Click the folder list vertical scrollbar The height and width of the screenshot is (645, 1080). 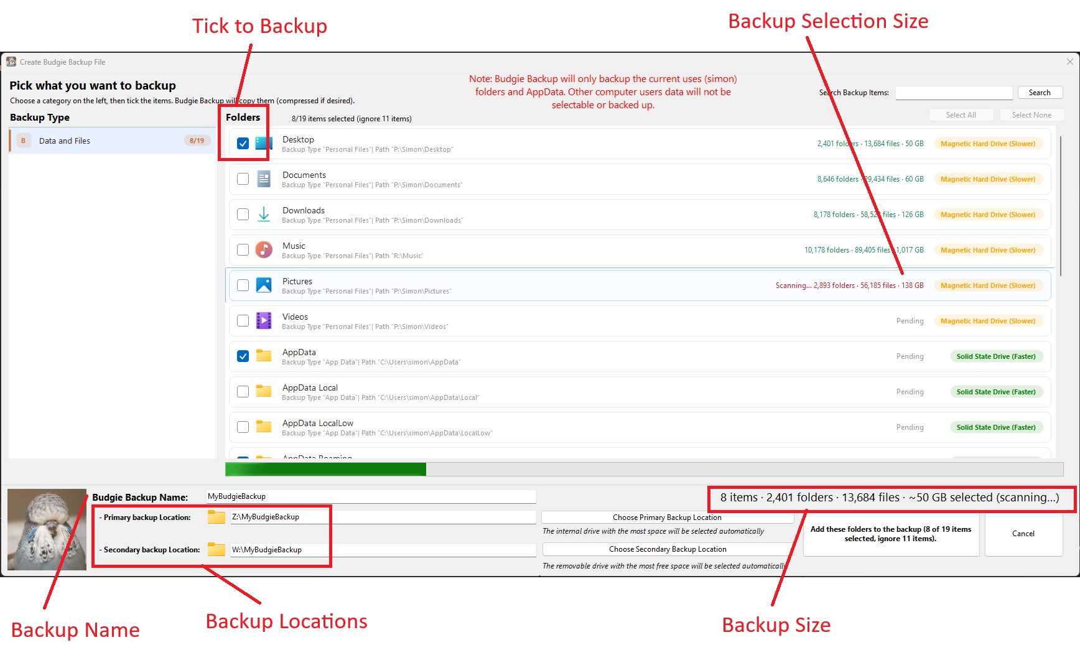click(x=1060, y=205)
